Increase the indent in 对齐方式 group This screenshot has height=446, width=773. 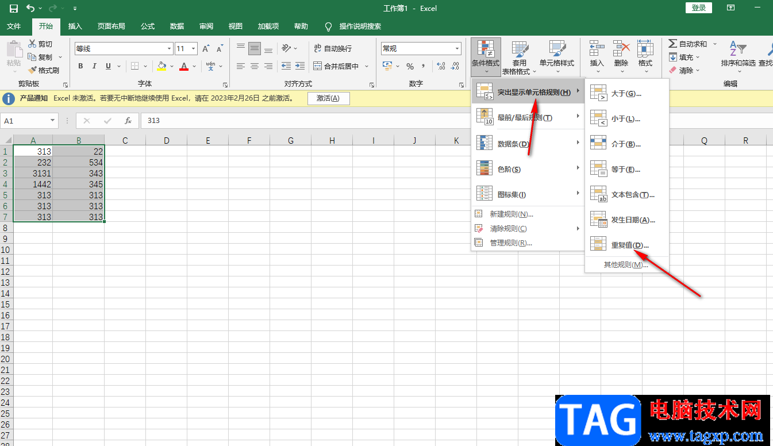click(299, 66)
